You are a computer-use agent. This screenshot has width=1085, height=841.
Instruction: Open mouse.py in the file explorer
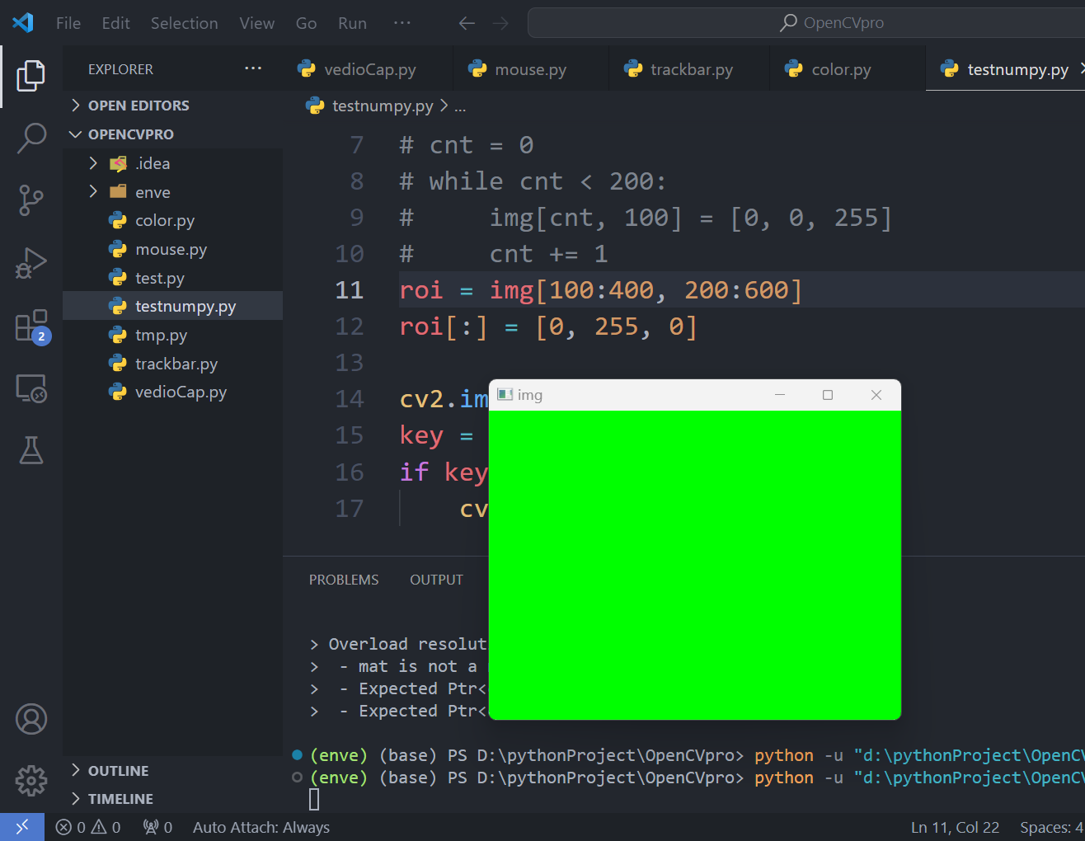172,249
